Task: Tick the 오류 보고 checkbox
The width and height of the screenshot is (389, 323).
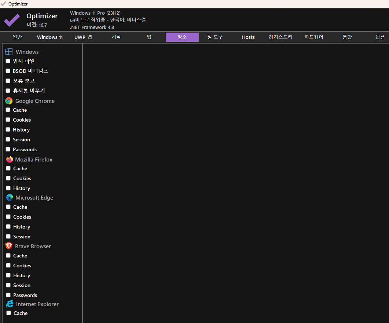Action: coord(8,81)
